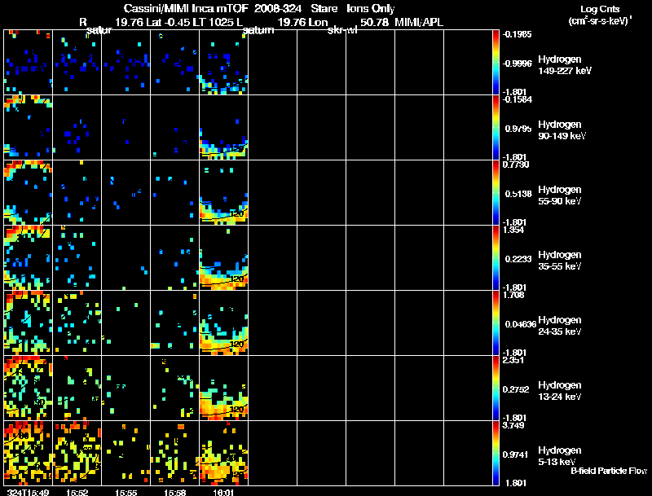652x496 pixels.
Task: Select the 24-35 keV image at 15:52
Action: pos(77,323)
